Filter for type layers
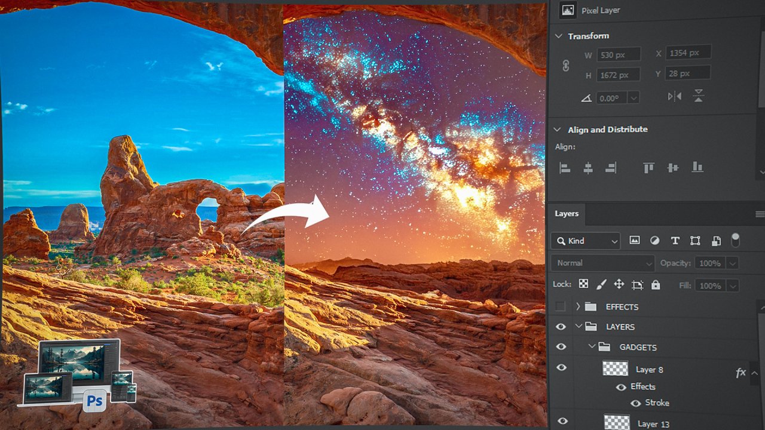Image resolution: width=765 pixels, height=430 pixels. [675, 241]
